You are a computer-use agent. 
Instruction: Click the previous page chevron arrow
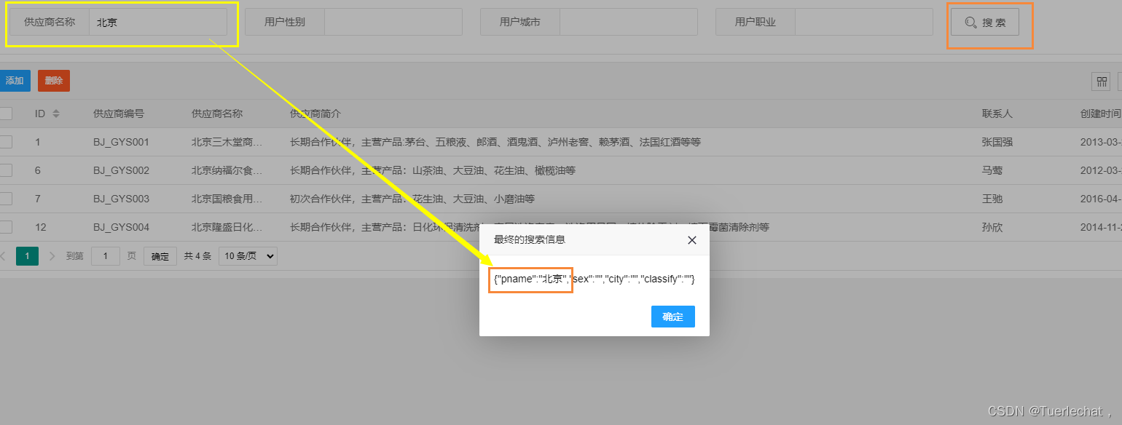(x=4, y=255)
